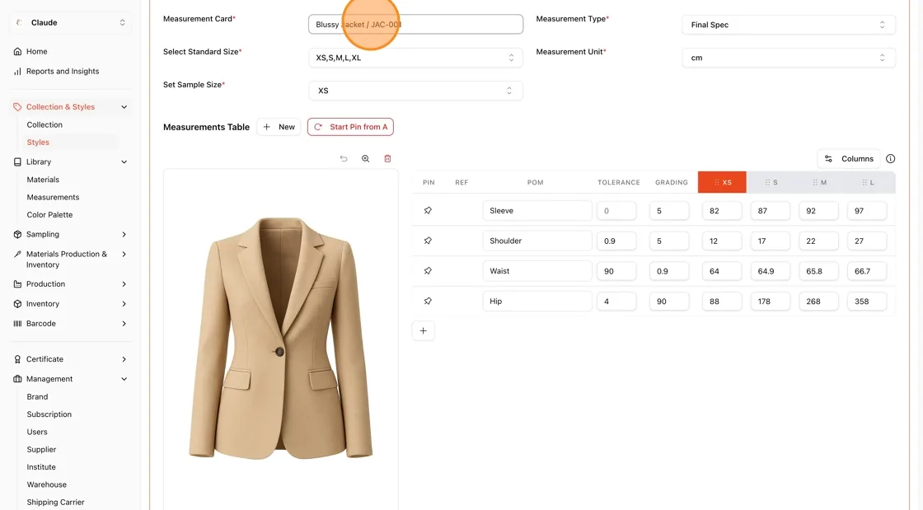Click the Certificate ribbon icon

tap(17, 359)
